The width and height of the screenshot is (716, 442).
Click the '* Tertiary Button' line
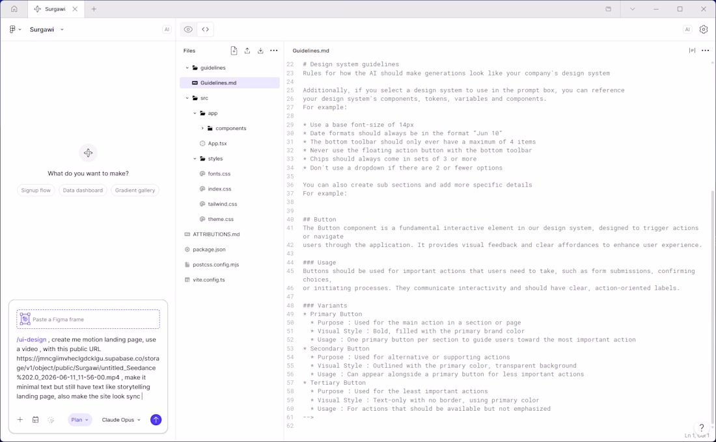pyautogui.click(x=334, y=383)
